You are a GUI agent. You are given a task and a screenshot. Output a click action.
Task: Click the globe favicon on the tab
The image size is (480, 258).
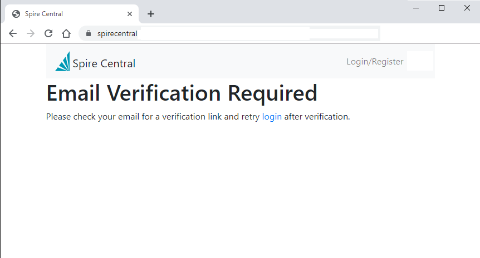(16, 14)
